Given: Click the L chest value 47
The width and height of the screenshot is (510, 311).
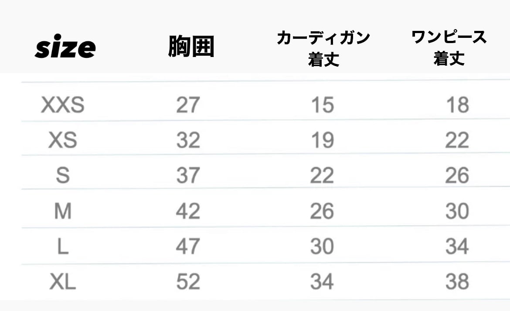Looking at the screenshot, I should pyautogui.click(x=188, y=247).
